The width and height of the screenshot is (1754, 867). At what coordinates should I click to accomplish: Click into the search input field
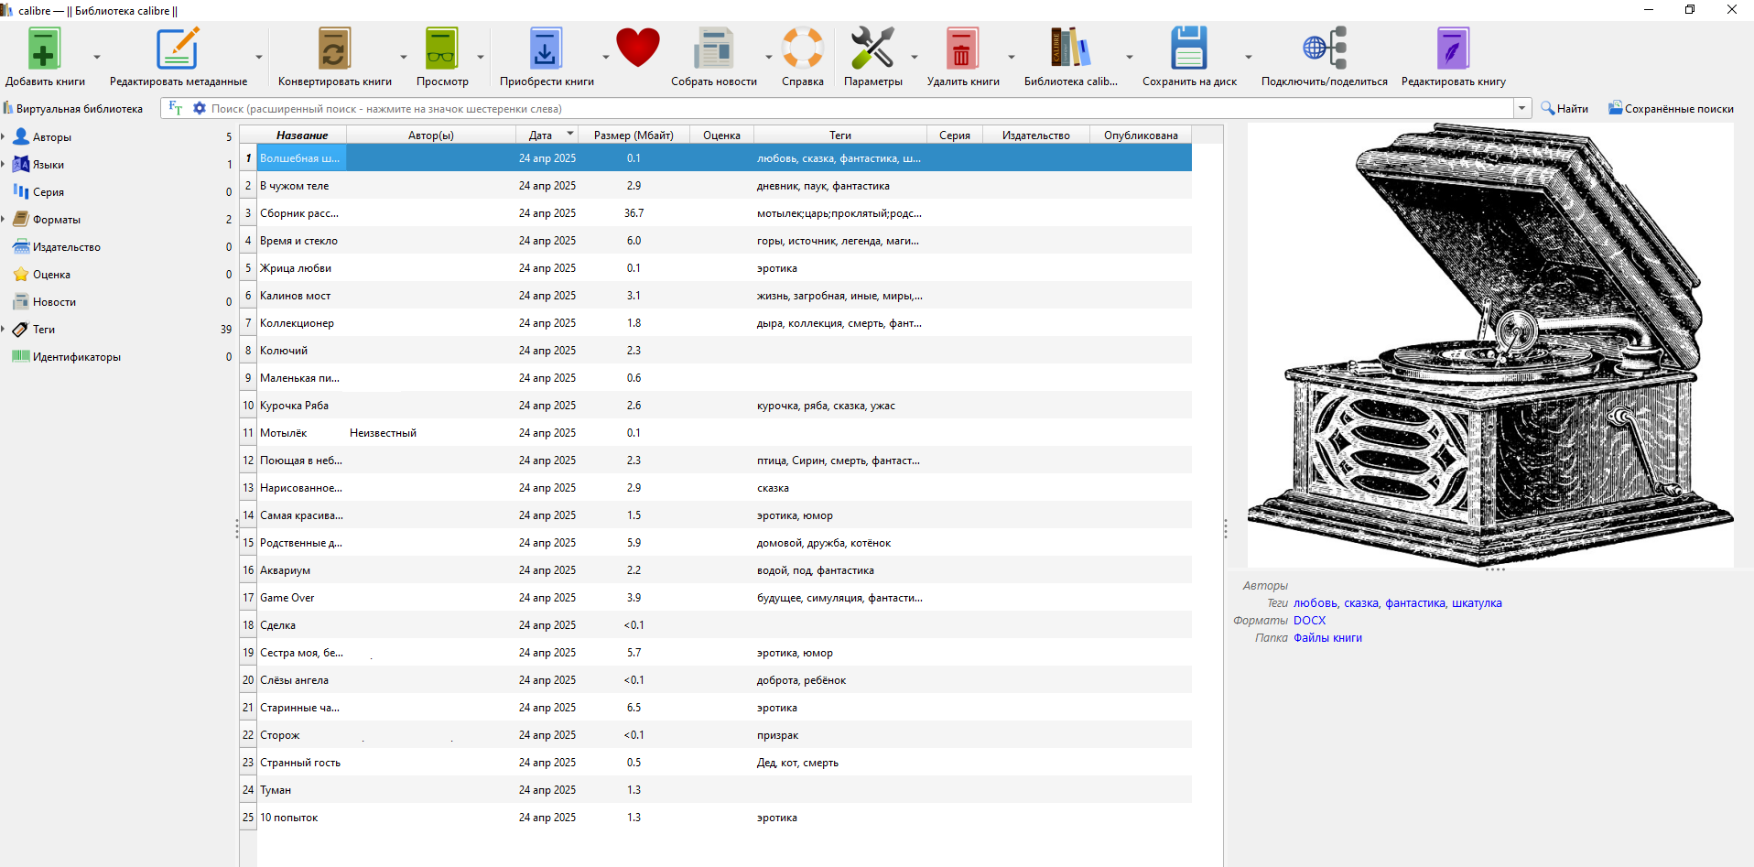[861, 108]
